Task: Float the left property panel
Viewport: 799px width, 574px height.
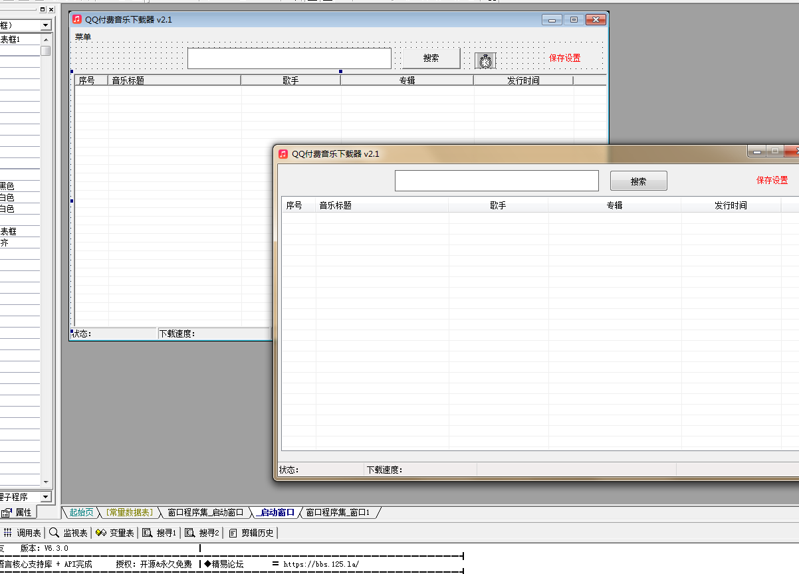Action: [43, 9]
